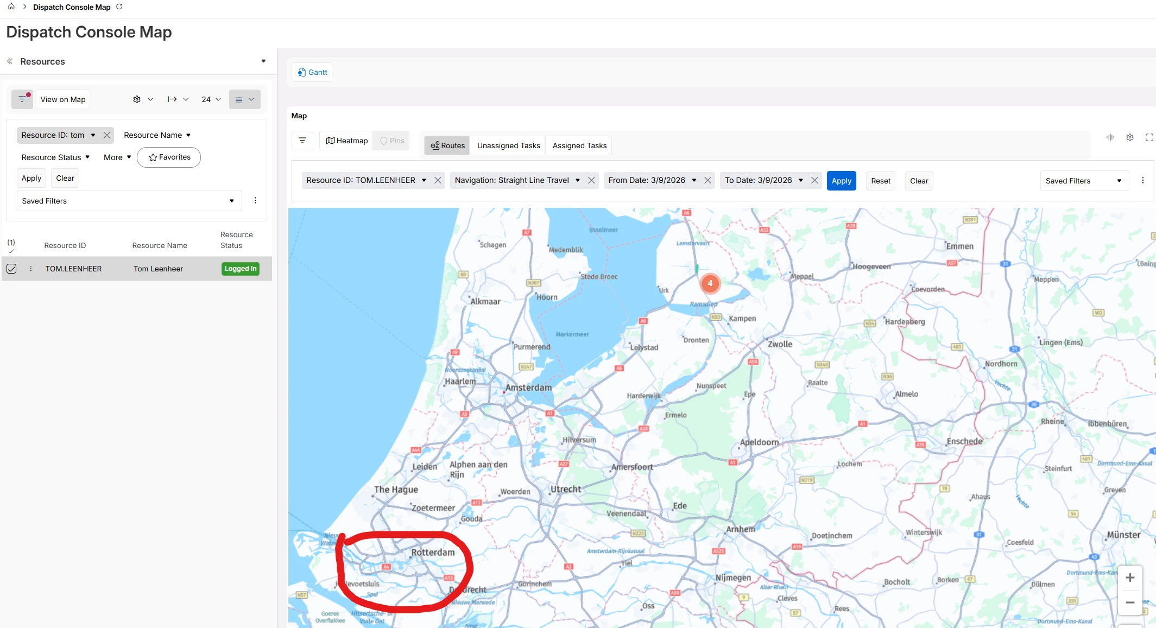Switch to Unassigned Tasks tab

(x=508, y=145)
